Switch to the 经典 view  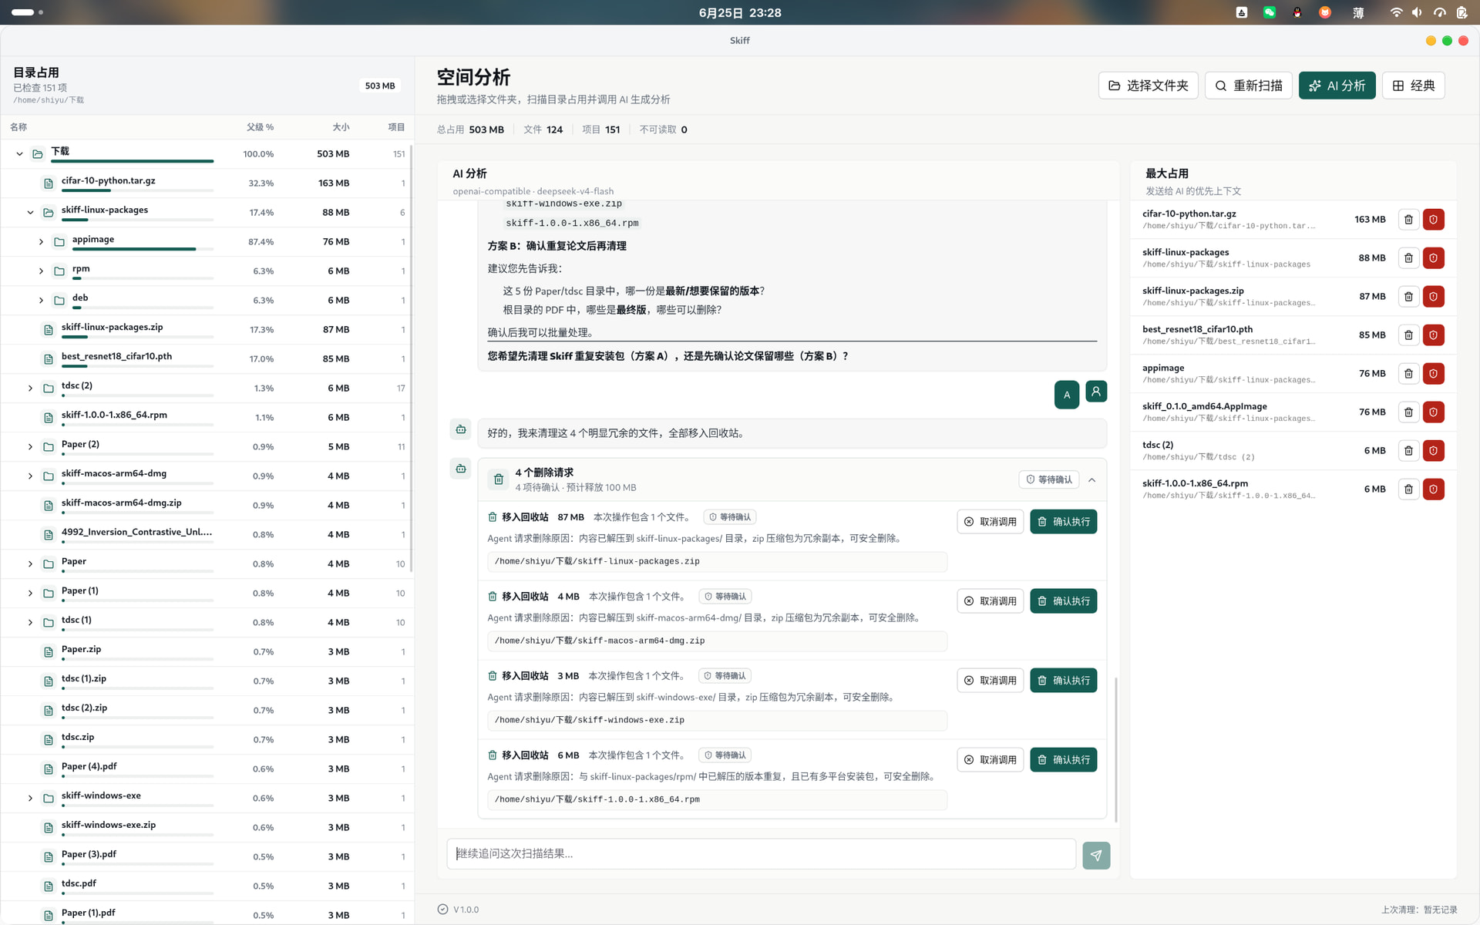click(x=1414, y=86)
